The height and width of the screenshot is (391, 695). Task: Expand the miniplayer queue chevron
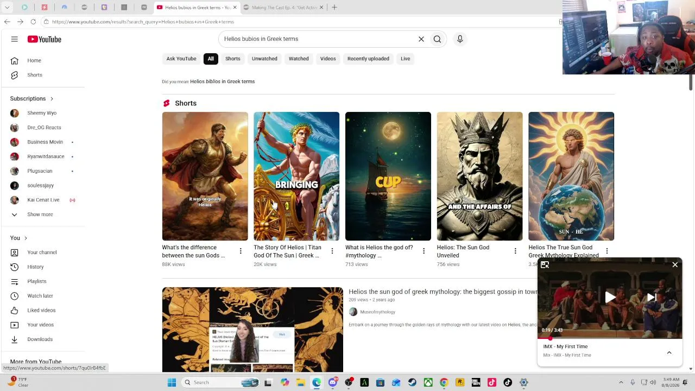coord(669,352)
